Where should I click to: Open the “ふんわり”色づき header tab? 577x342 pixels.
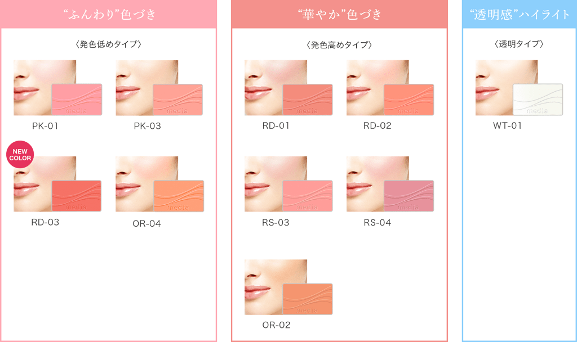[x=109, y=14]
